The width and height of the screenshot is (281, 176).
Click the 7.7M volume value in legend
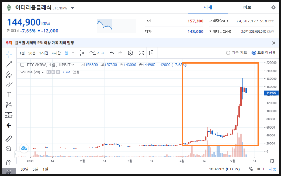66,72
